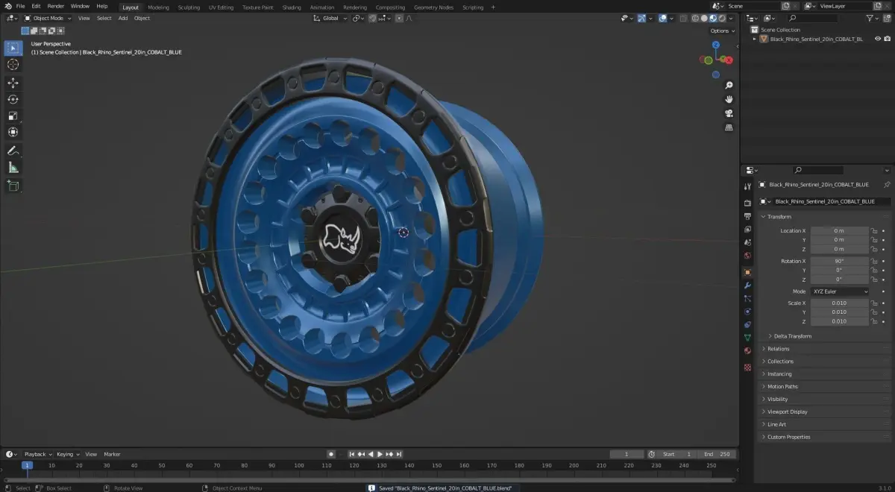Select the Scale tool
The height and width of the screenshot is (492, 895).
click(13, 116)
